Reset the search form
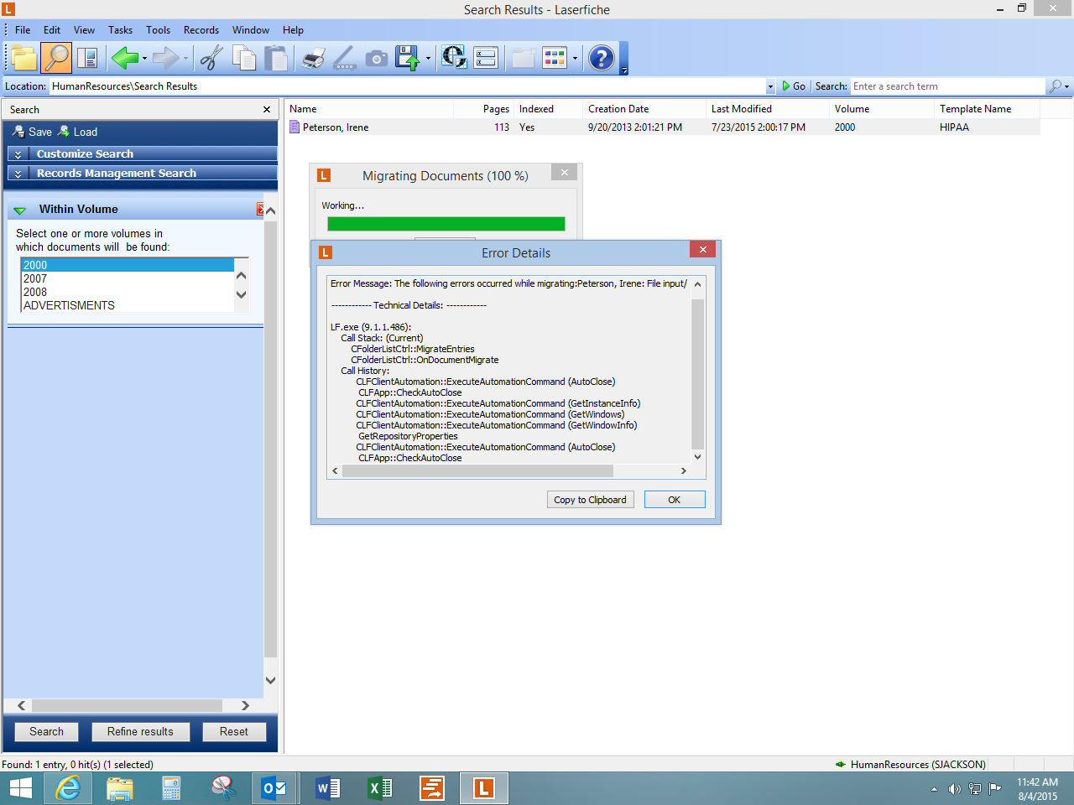The width and height of the screenshot is (1074, 805). click(234, 732)
